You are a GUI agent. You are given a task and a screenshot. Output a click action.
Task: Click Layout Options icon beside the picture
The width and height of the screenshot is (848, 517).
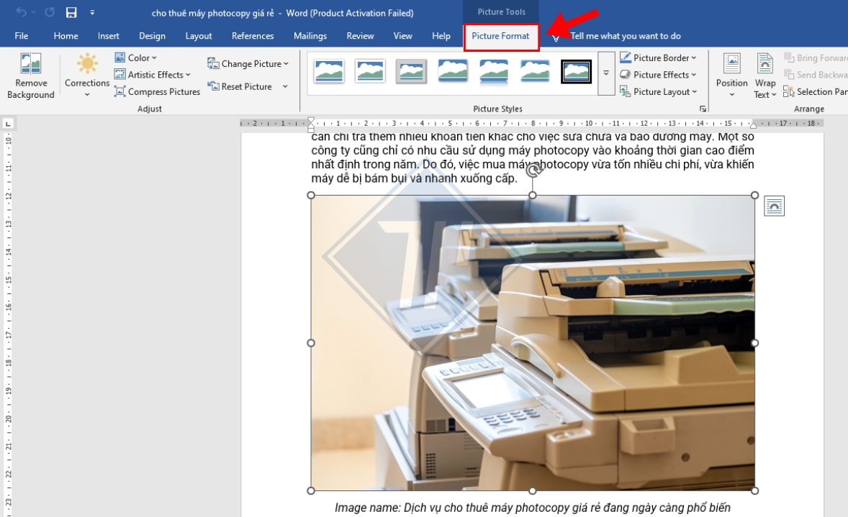pos(774,206)
